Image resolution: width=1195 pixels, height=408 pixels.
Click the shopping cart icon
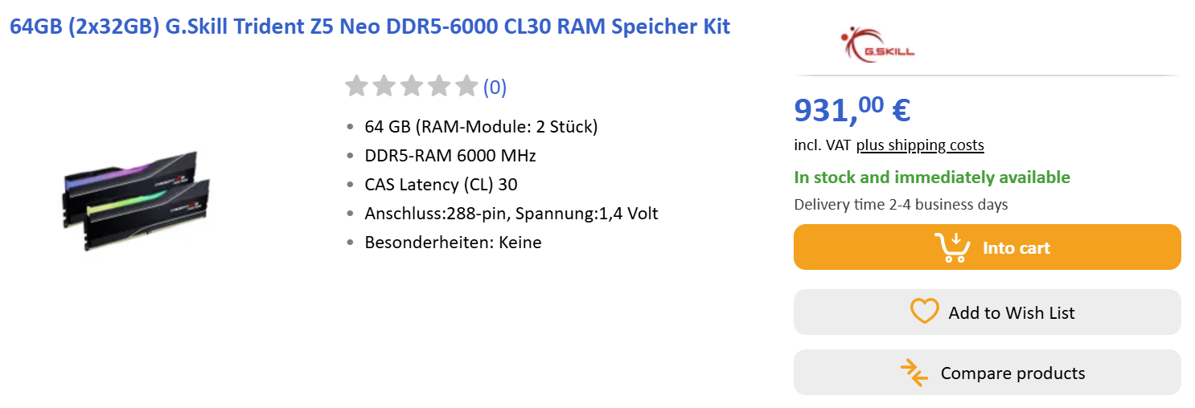(951, 247)
